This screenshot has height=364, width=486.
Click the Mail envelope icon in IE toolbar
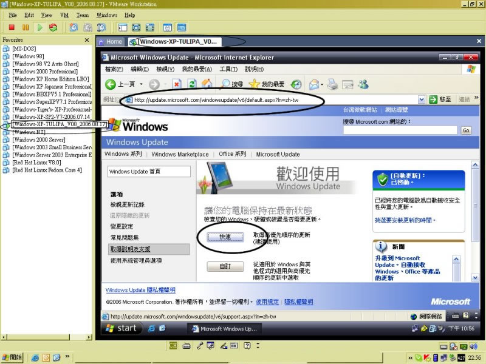[314, 84]
